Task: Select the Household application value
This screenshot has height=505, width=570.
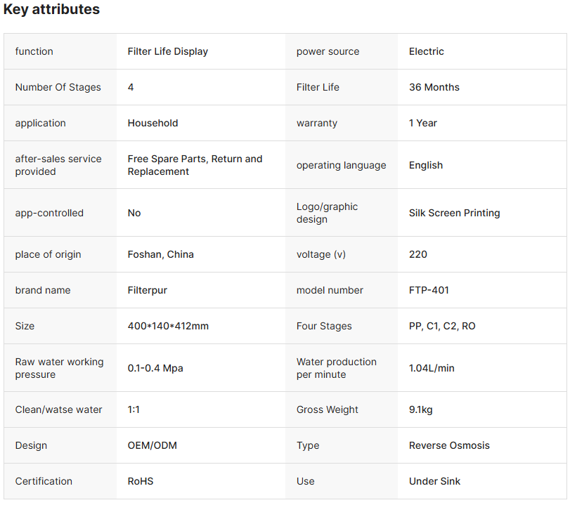Action: pyautogui.click(x=153, y=123)
